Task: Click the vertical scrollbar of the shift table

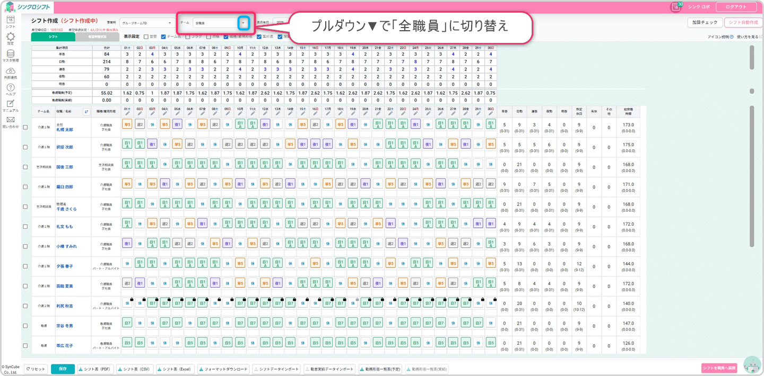Action: click(x=751, y=175)
